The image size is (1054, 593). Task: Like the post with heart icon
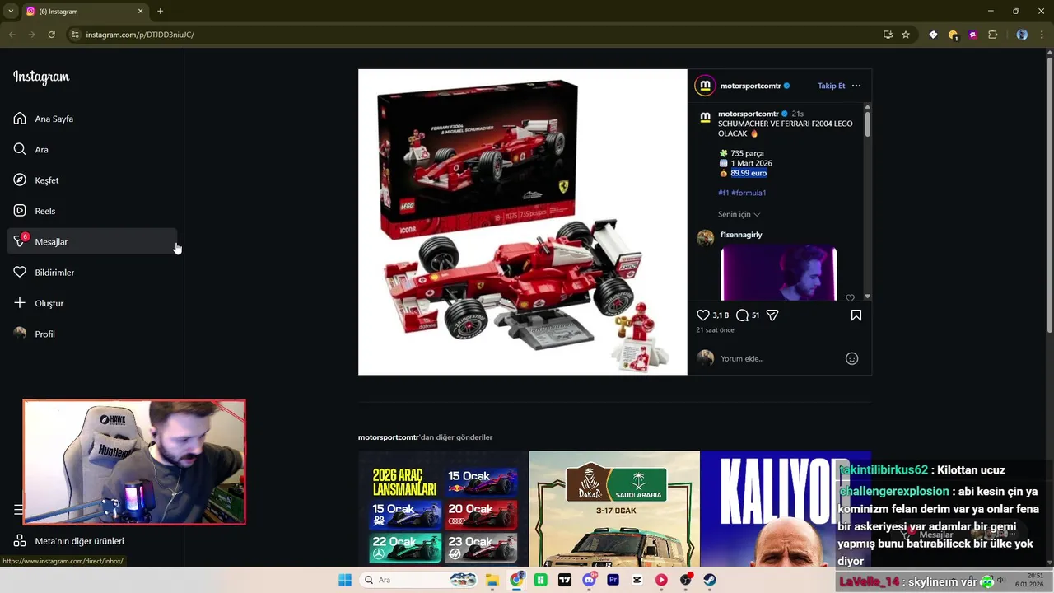point(702,315)
